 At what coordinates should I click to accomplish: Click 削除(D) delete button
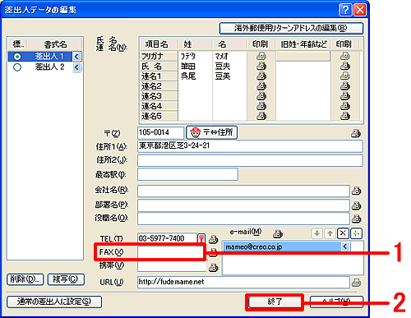25,279
